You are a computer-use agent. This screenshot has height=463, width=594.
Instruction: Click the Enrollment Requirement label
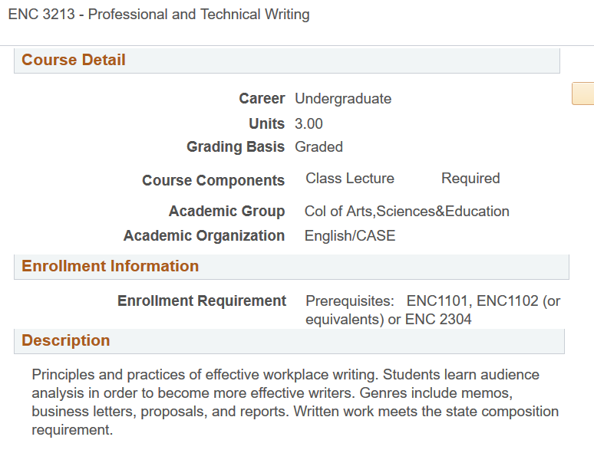click(x=202, y=300)
